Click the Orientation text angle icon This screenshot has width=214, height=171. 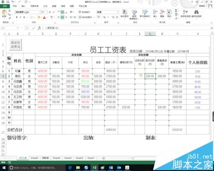tap(71, 12)
